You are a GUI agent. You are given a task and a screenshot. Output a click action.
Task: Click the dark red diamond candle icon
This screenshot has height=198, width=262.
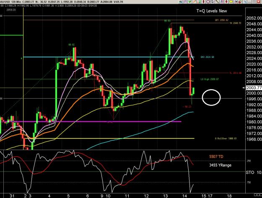tap(203, 2)
